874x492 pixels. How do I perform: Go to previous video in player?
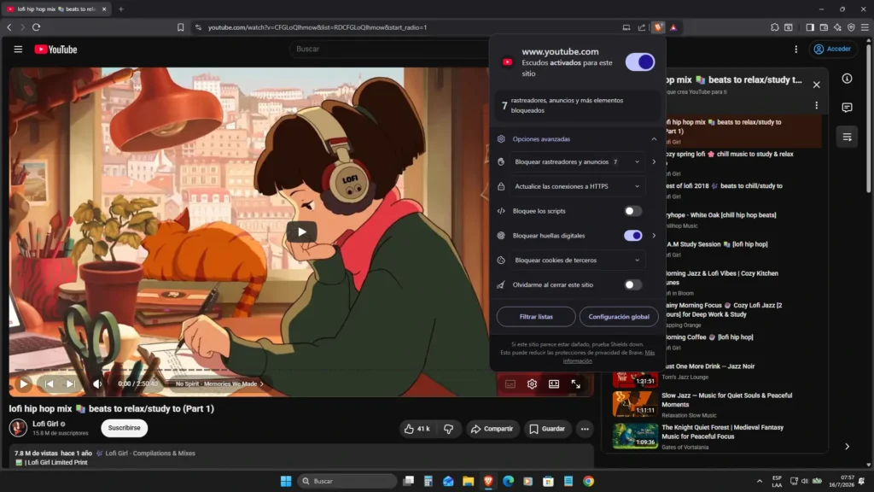click(49, 384)
